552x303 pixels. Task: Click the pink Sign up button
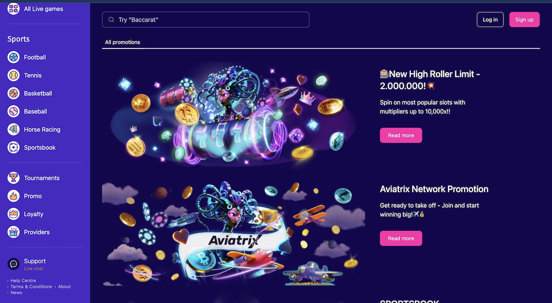524,20
